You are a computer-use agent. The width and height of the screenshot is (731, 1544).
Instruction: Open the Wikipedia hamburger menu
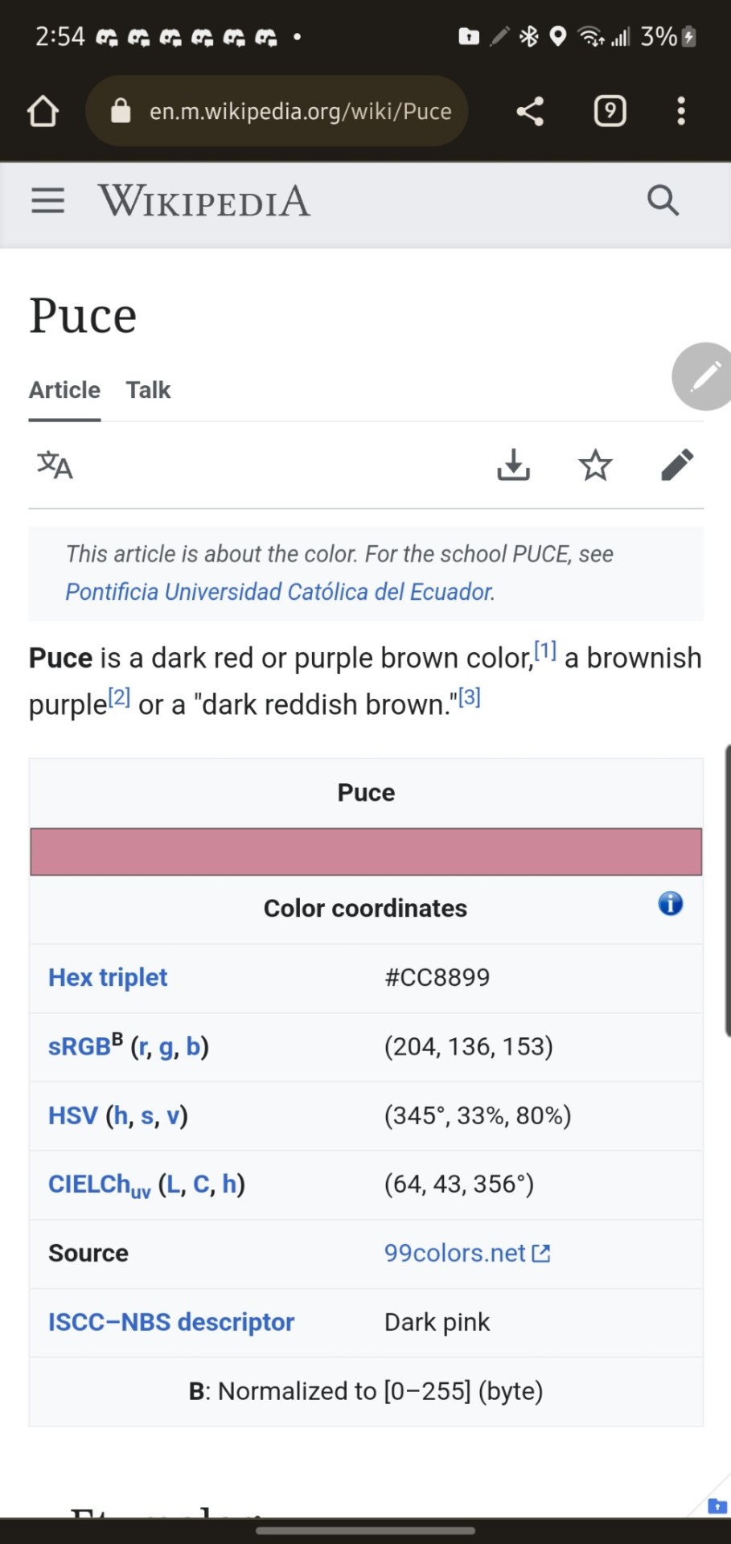click(47, 200)
